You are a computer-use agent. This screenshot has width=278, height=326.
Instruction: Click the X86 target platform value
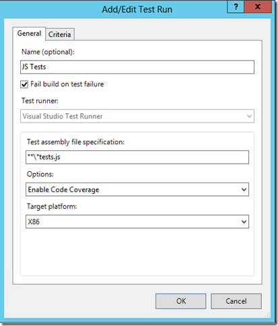(x=34, y=222)
